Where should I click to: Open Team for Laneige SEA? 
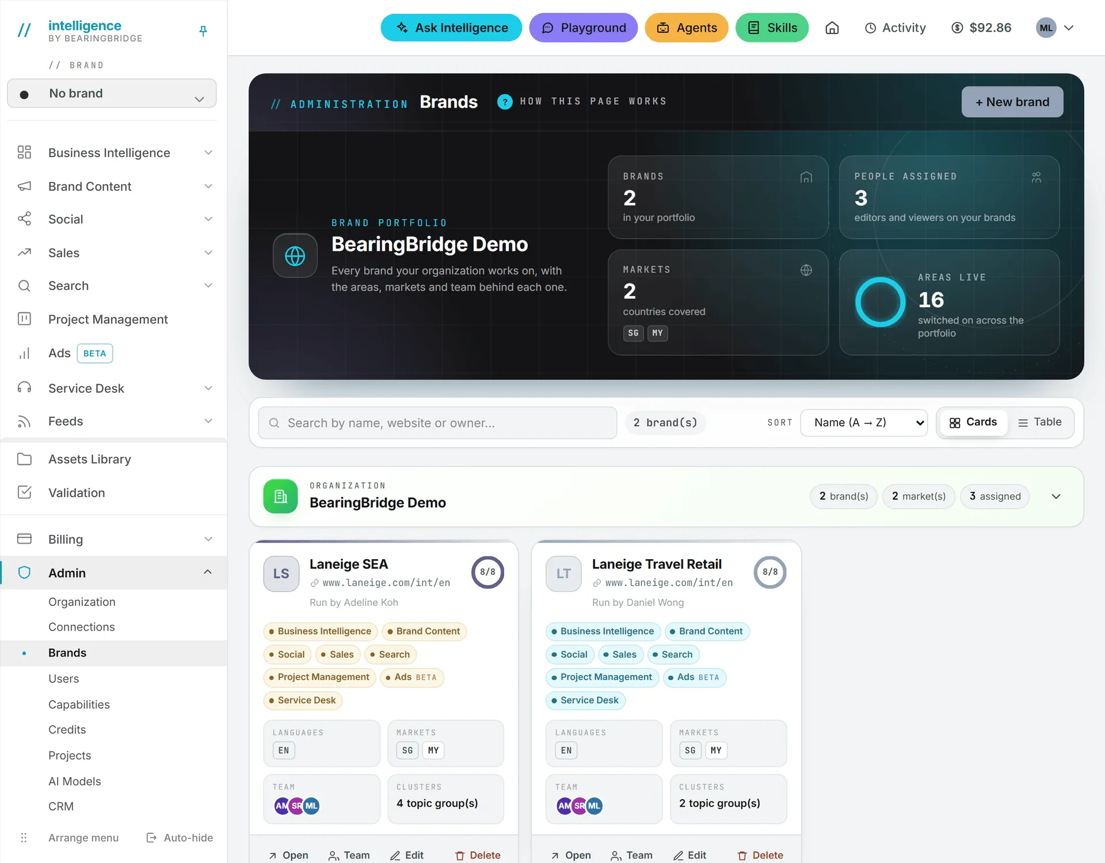349,856
